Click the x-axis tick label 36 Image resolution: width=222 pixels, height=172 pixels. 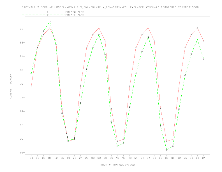[x=105, y=158]
